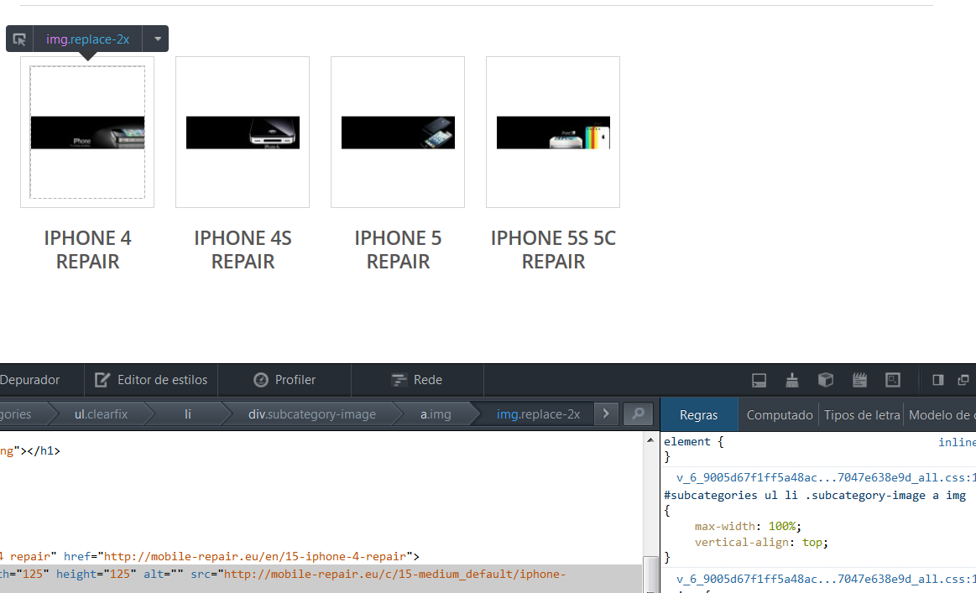Open the Scratchpad icon
The image size is (976, 593).
859,380
